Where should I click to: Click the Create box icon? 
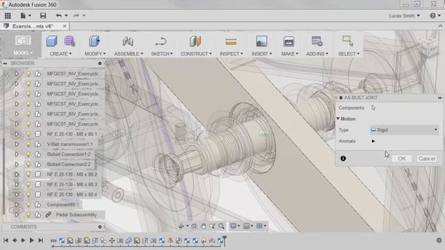click(x=51, y=41)
